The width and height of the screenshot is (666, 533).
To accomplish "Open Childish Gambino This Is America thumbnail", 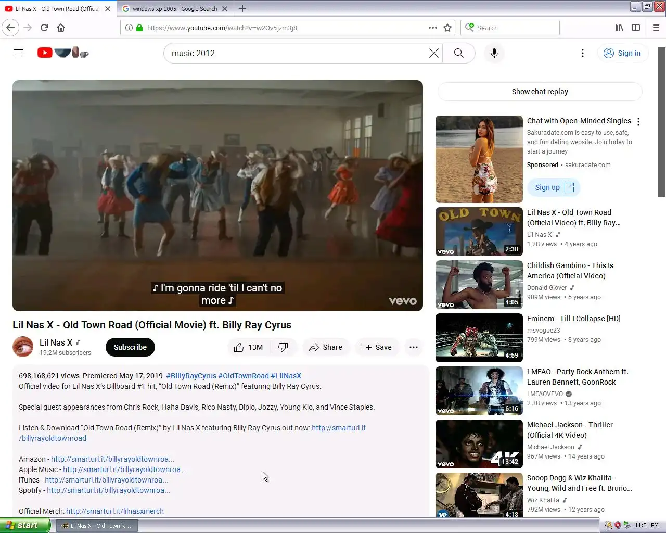I will coord(479,285).
